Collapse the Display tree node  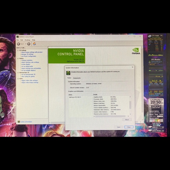[x=18, y=58]
